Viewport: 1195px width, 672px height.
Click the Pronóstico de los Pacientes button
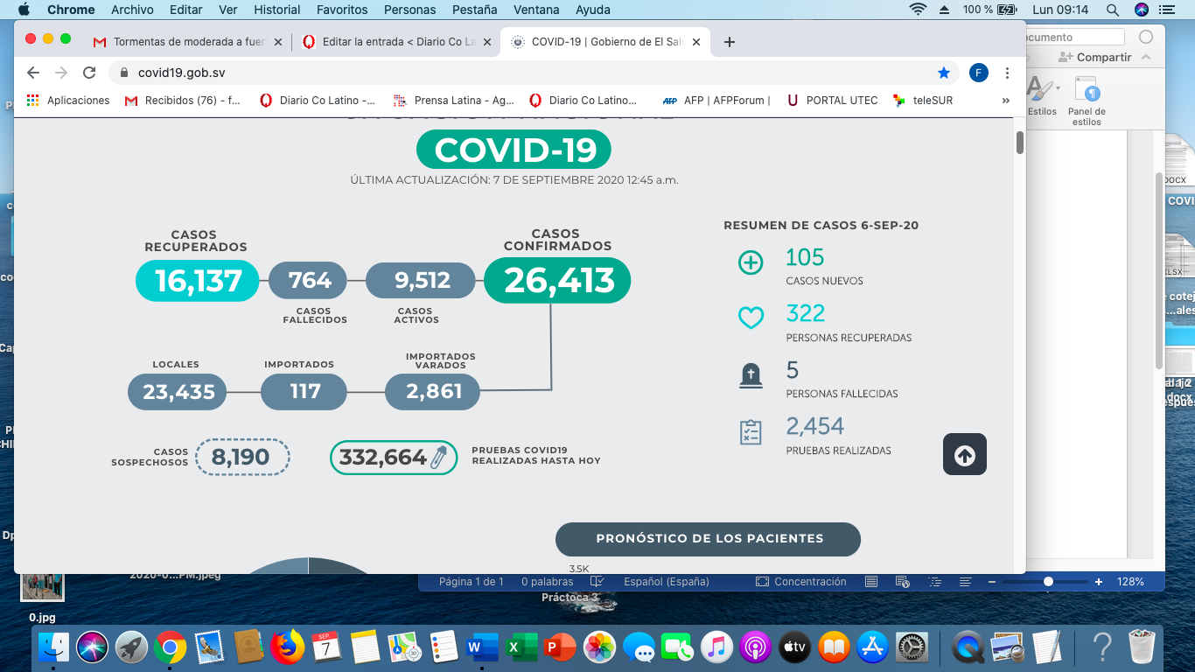[x=708, y=539]
